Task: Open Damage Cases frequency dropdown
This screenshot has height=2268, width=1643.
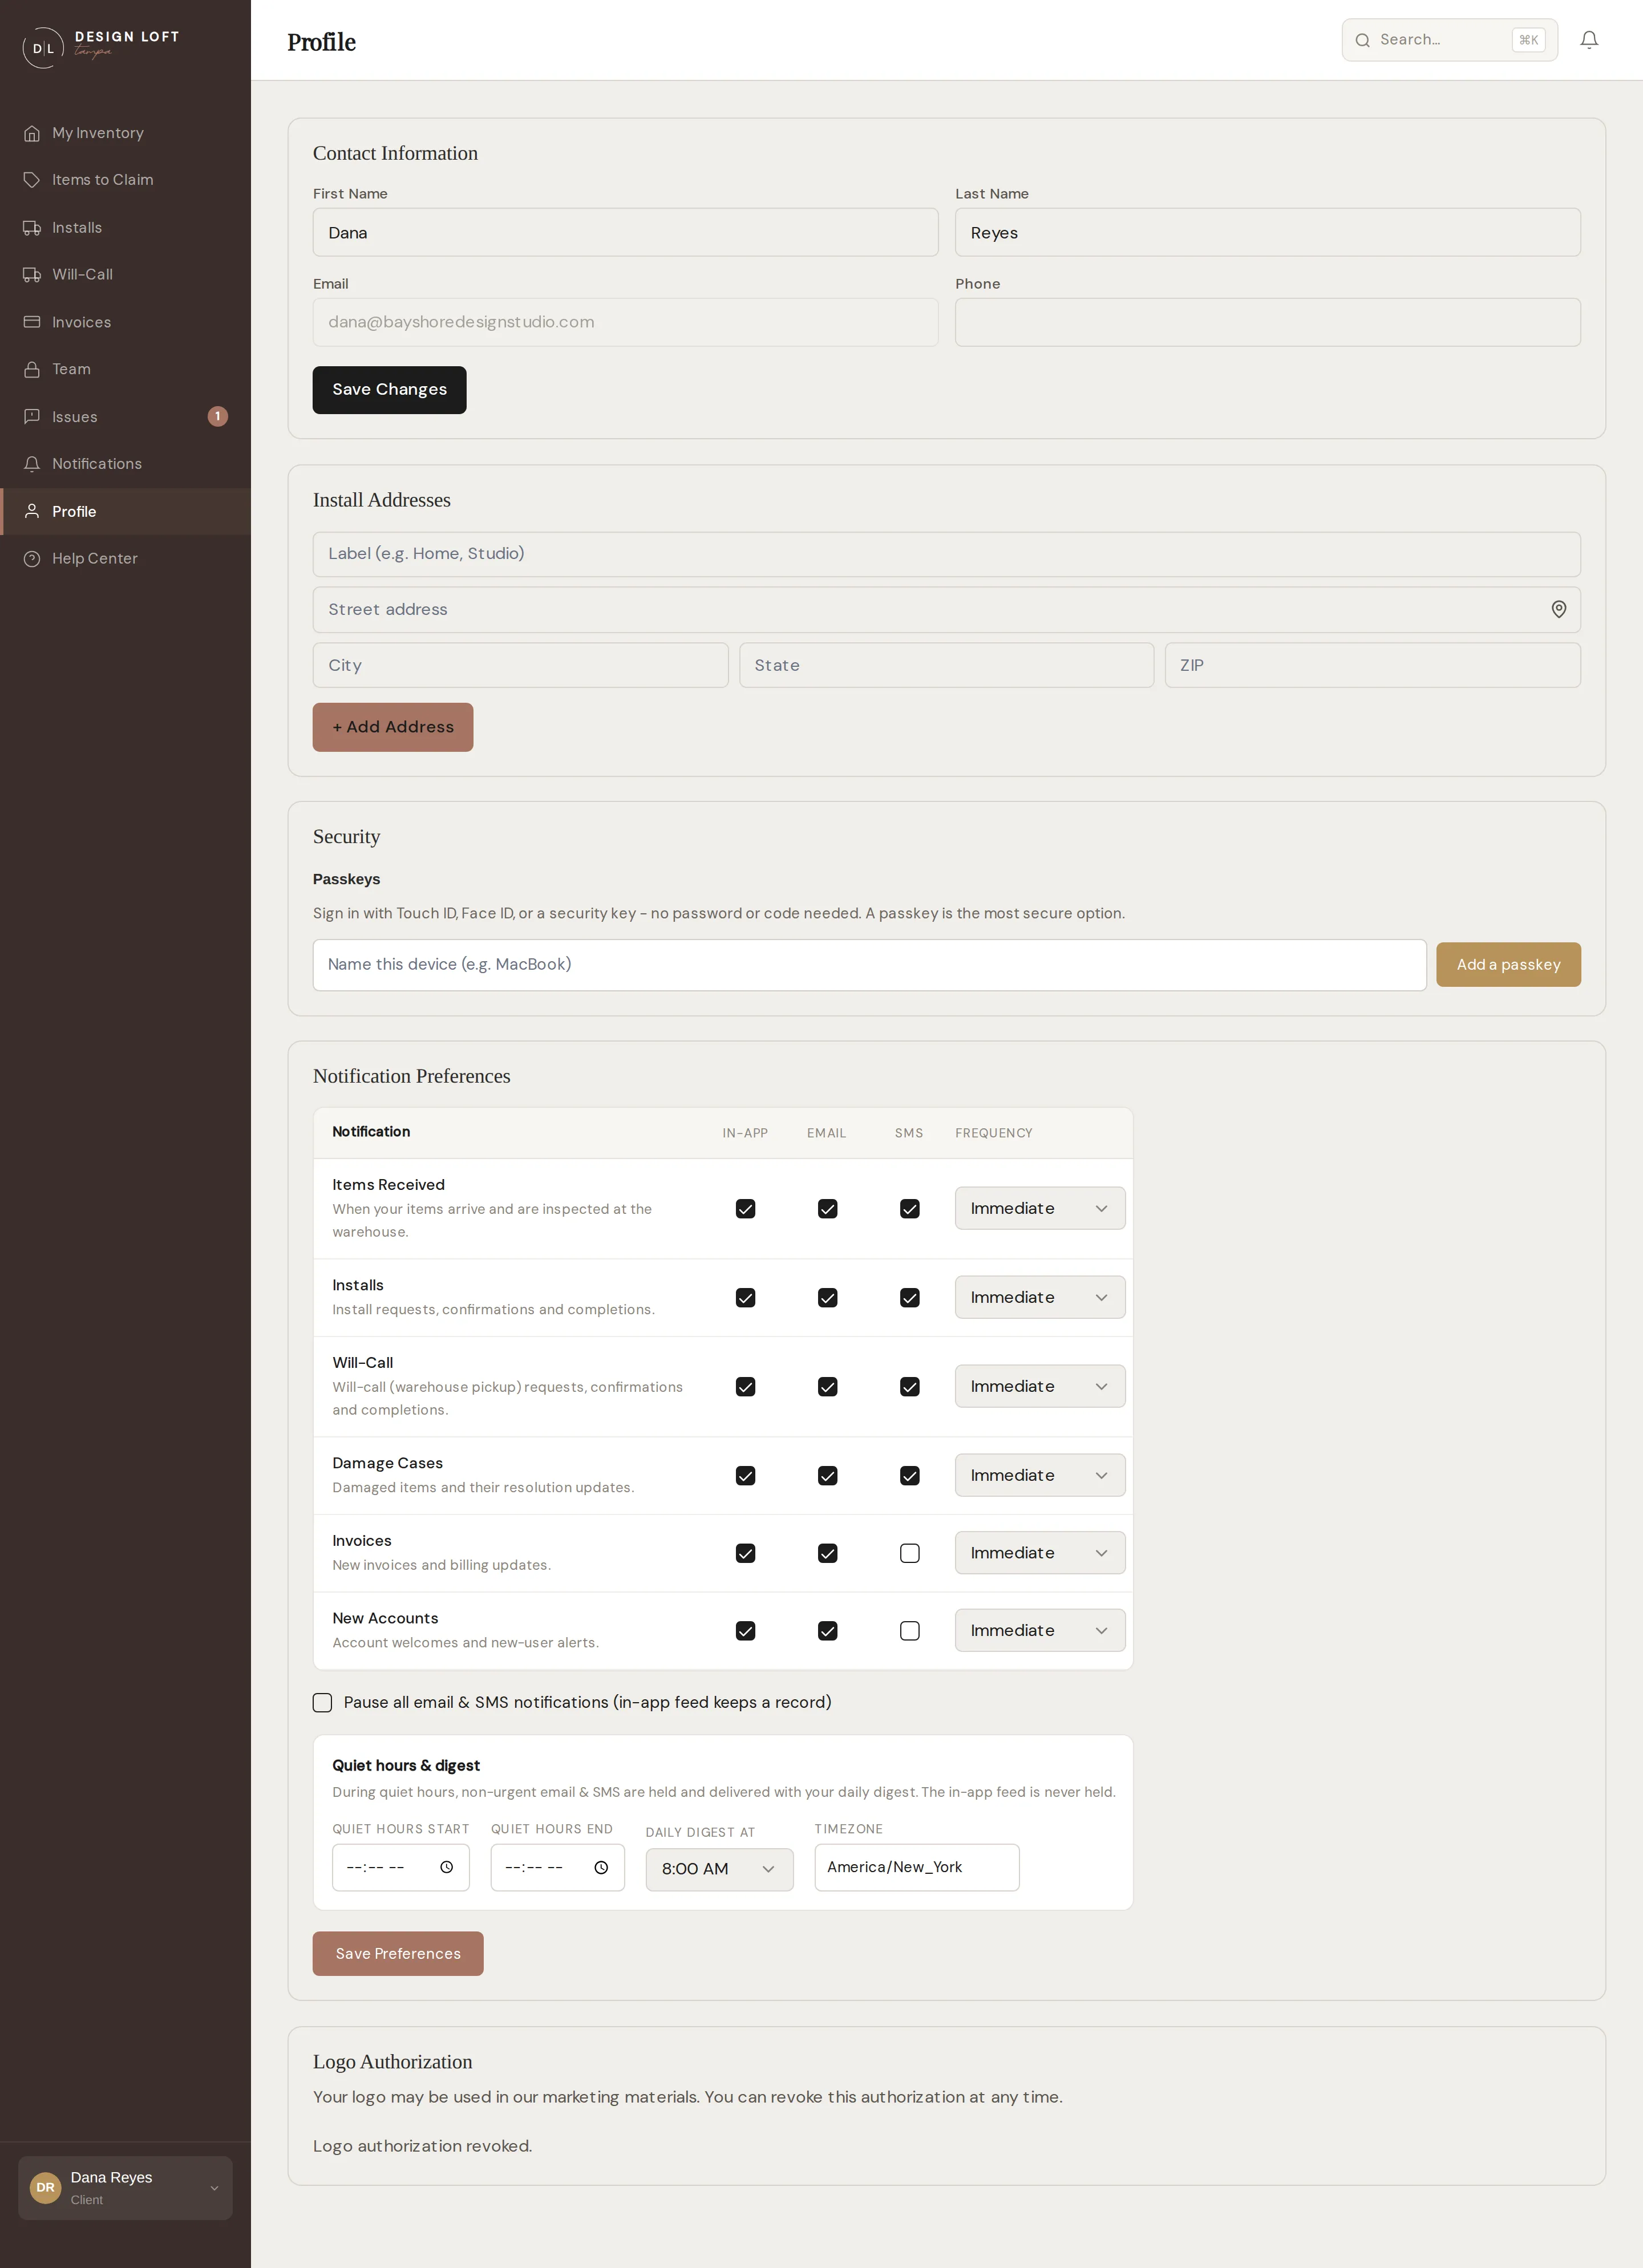Action: [x=1040, y=1475]
